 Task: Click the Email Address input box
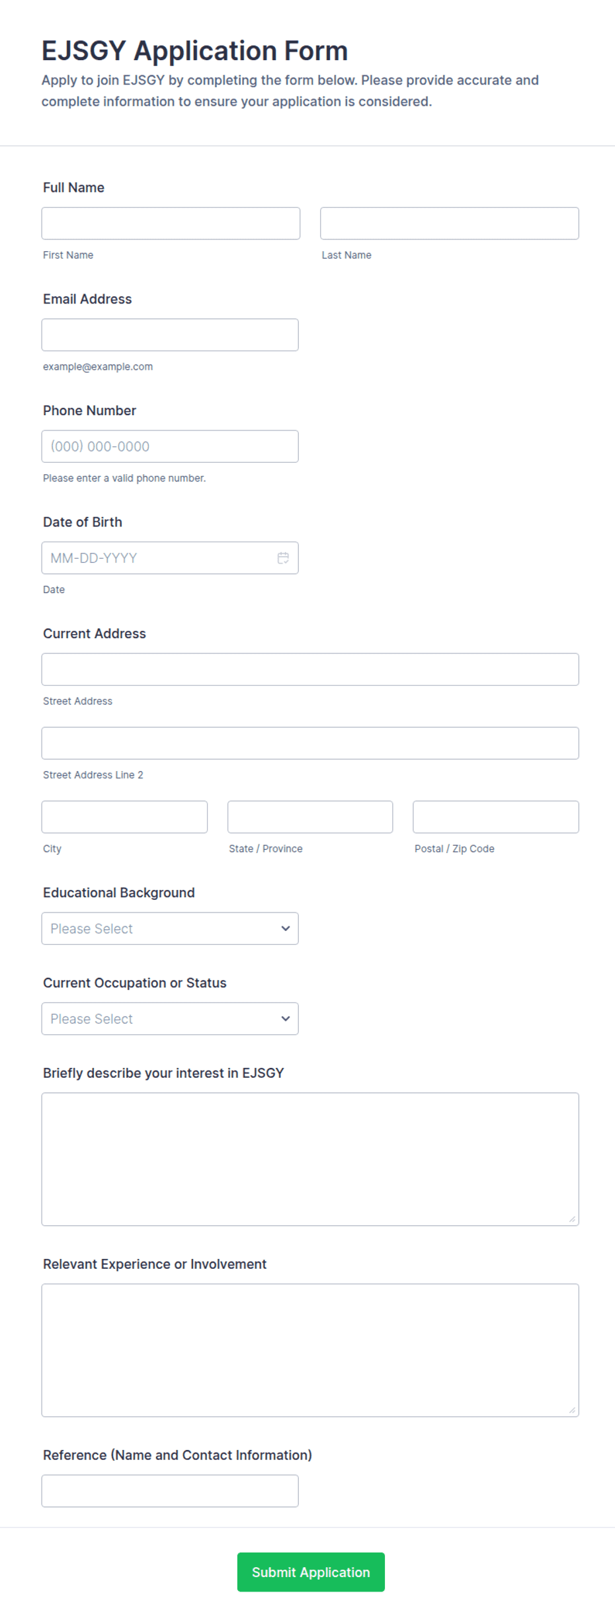tap(170, 335)
